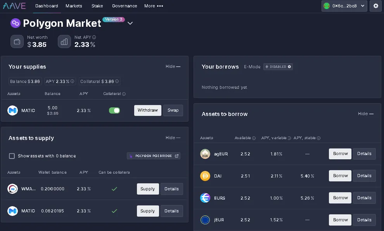This screenshot has height=231, width=384.
Task: Hide the Assets to borrow panel
Action: 366,114
